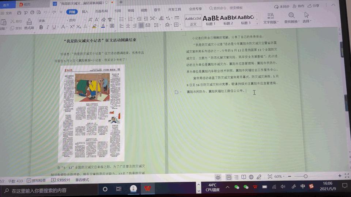Expand the borders dropdown arrow
Screen dimensions: 351x197
point(180,24)
